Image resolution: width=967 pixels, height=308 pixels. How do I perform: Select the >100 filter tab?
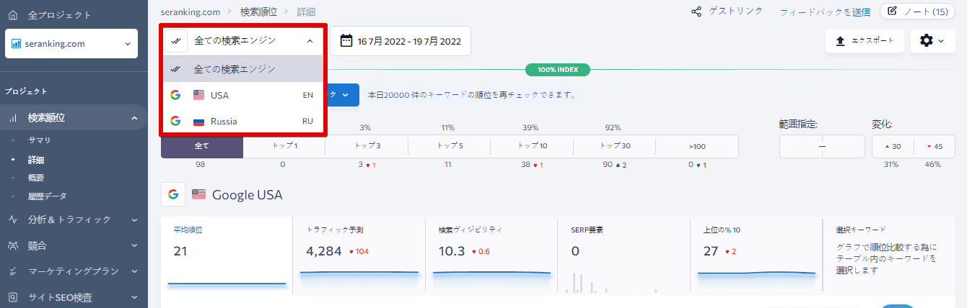(x=697, y=146)
